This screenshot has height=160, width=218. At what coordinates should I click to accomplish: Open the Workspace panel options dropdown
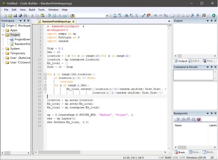[x=21, y=21]
